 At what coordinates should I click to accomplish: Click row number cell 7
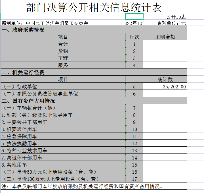[x=134, y=108]
